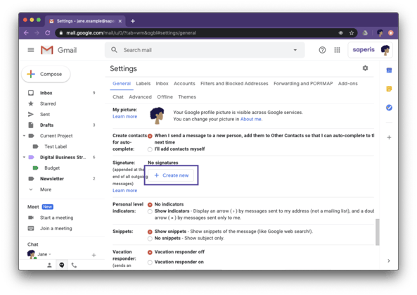The width and height of the screenshot is (417, 295).
Task: Go back in browser
Action: tap(26, 33)
